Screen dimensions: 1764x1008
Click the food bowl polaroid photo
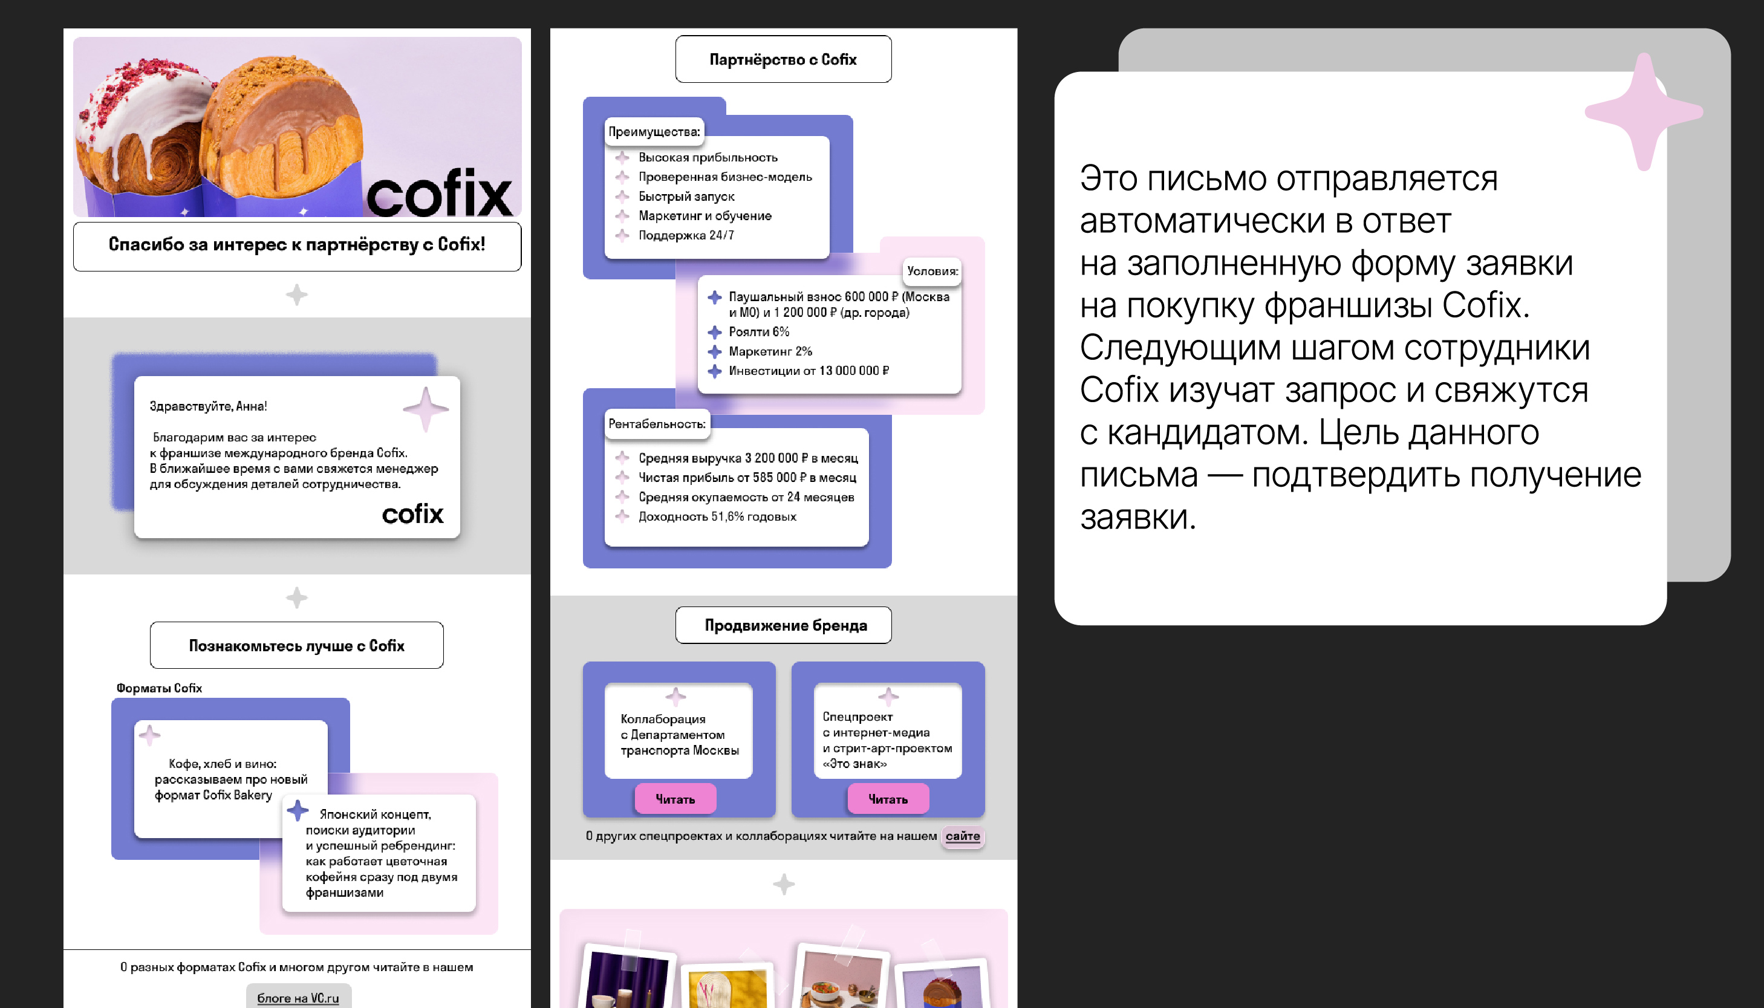tap(841, 977)
